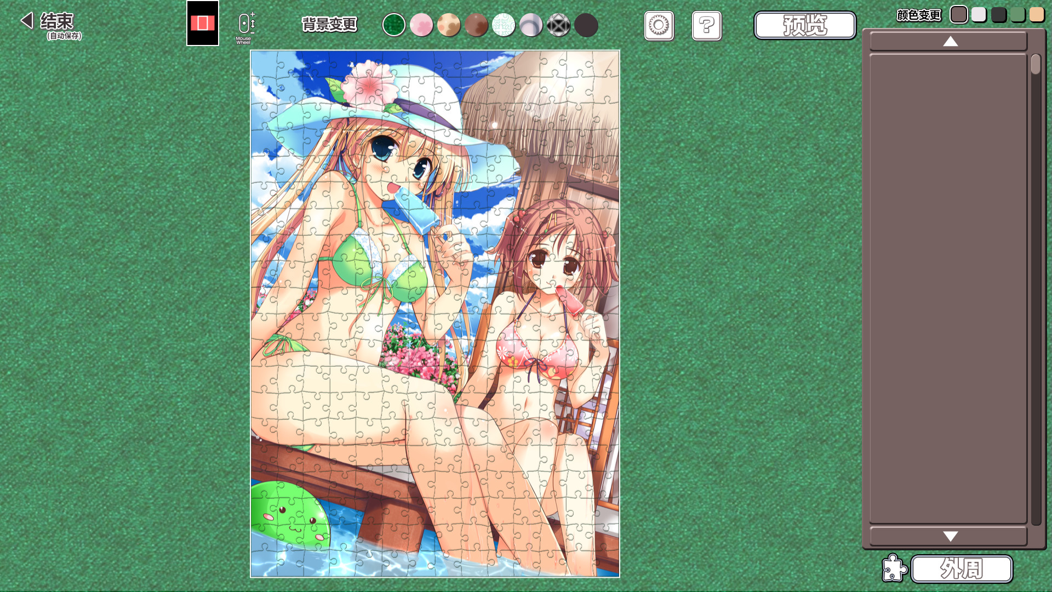Set panel color to light gray swatch
The width and height of the screenshot is (1052, 592).
coord(979,14)
